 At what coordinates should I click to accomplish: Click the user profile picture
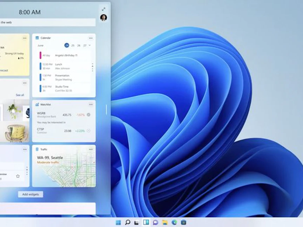pos(103,18)
